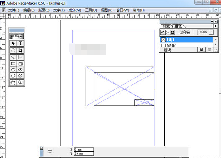Image resolution: width=221 pixels, height=158 pixels.
Task: Click the frame icon in Control palette
Action: point(50,151)
